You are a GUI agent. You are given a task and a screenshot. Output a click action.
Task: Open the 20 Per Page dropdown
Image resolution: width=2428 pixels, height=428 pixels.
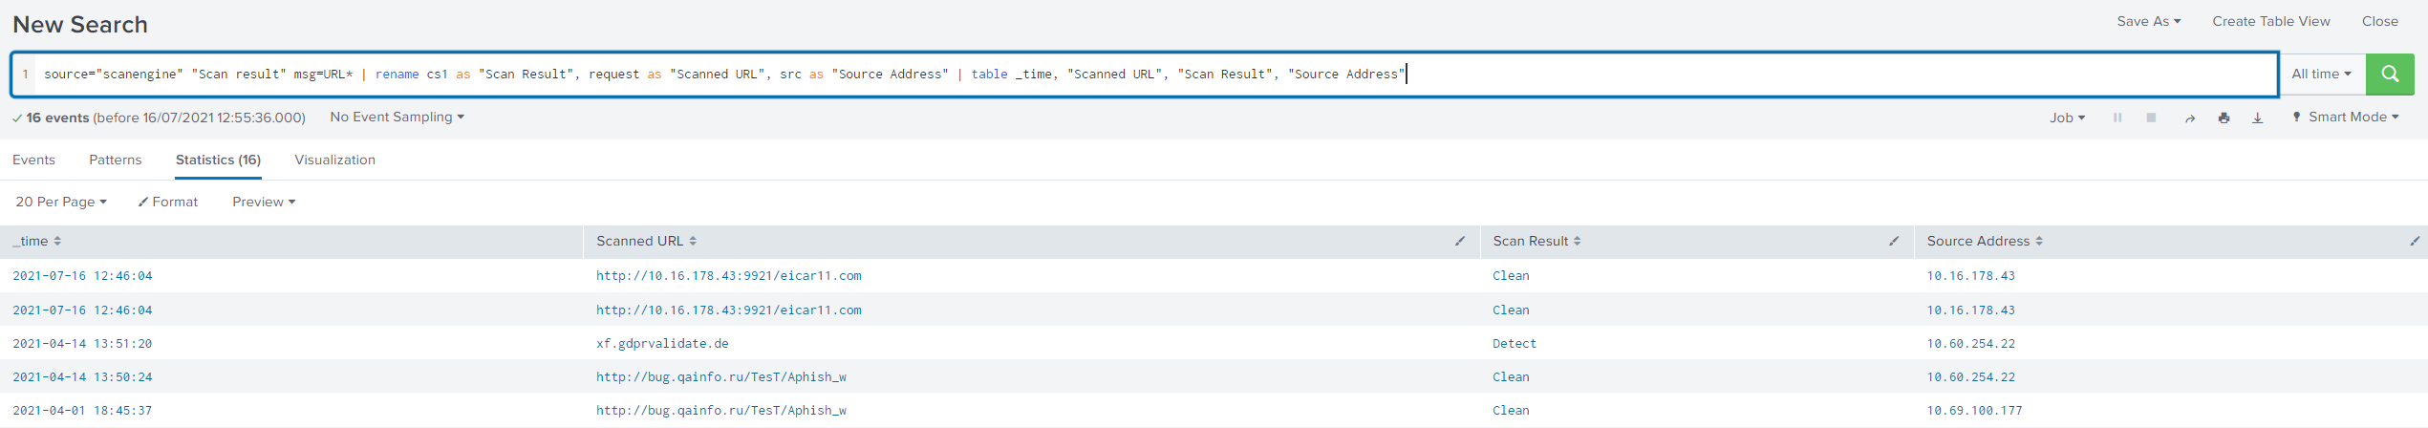(x=61, y=203)
